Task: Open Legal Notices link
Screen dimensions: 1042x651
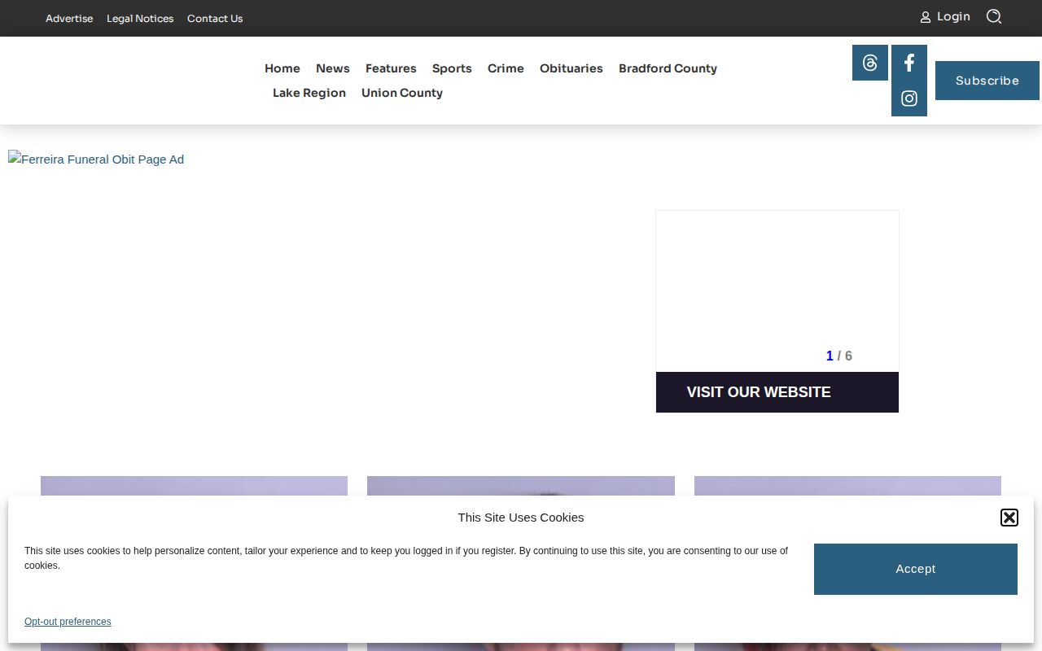Action: coord(140,19)
